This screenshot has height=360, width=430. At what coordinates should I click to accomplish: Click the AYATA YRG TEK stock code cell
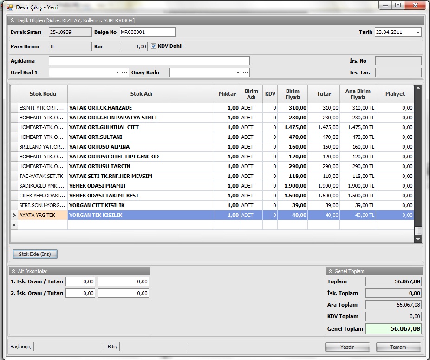(x=43, y=215)
